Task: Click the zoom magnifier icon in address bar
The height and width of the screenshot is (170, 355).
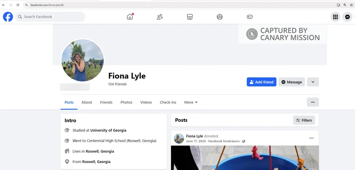Action: click(345, 5)
